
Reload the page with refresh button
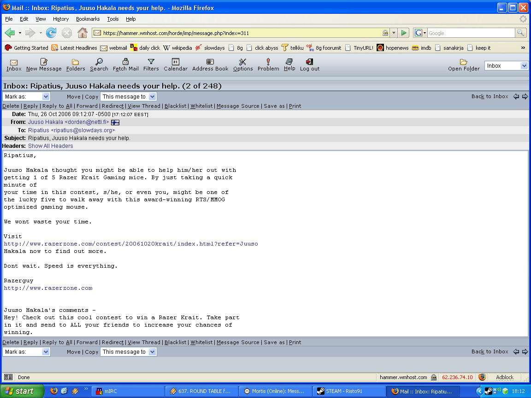pos(51,33)
